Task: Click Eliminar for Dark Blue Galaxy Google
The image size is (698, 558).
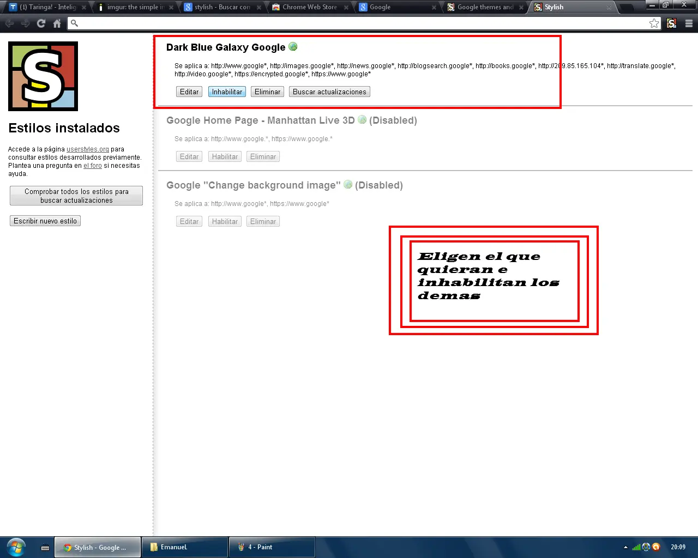Action: click(267, 92)
